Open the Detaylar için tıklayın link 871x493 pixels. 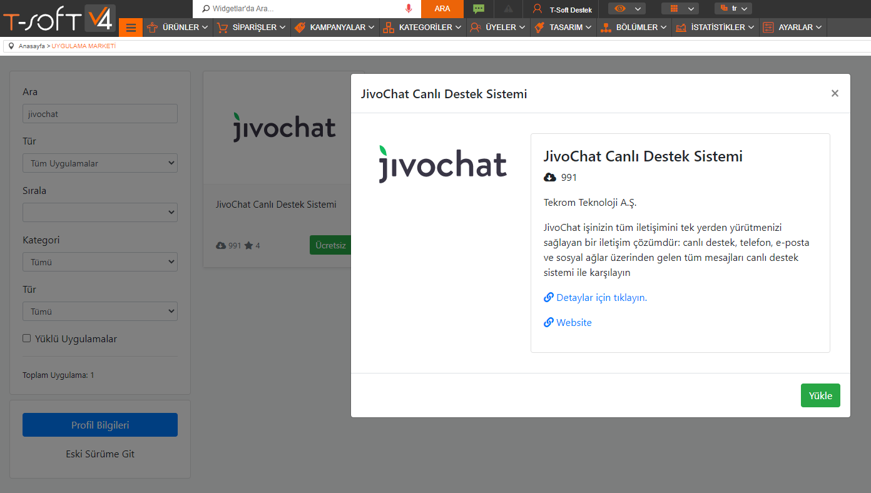pyautogui.click(x=601, y=298)
